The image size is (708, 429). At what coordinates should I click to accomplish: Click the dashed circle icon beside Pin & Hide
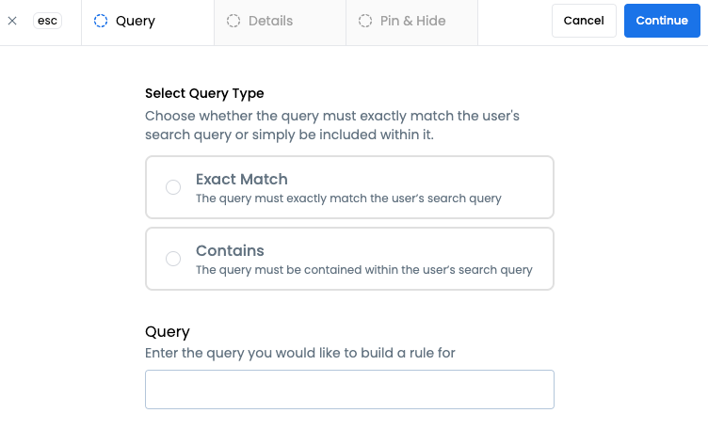[x=365, y=21]
